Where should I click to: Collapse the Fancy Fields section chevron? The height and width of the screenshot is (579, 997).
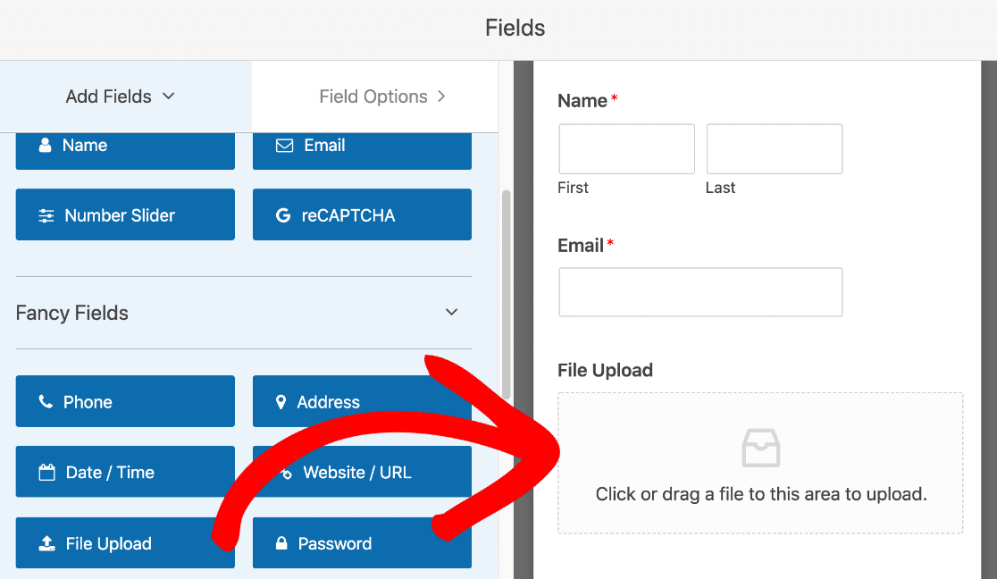(x=451, y=313)
